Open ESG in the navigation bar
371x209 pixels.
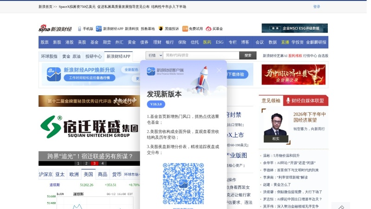pos(219,42)
